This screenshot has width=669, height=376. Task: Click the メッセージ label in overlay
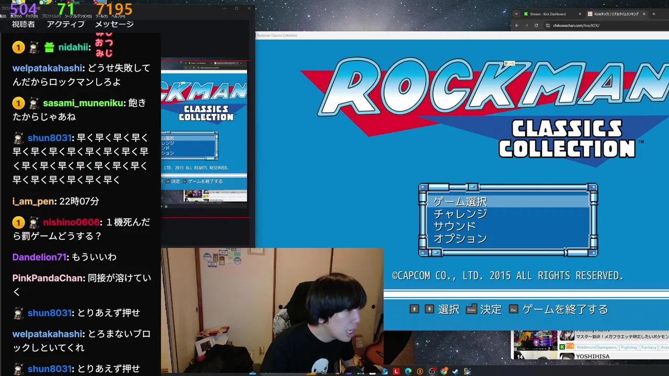click(x=114, y=24)
